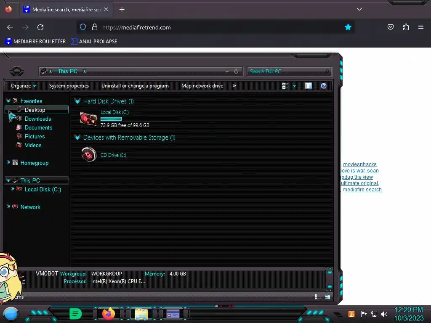Select Documents in Favorites

point(38,127)
